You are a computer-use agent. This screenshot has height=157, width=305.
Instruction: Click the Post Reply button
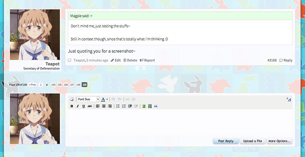click(x=225, y=141)
